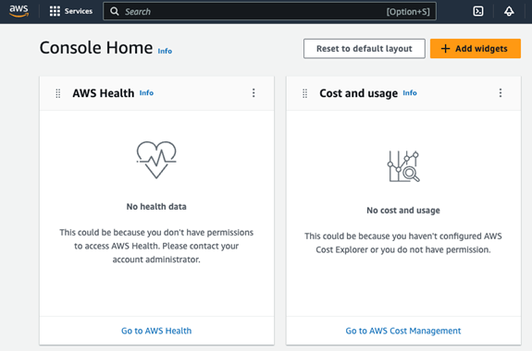This screenshot has width=532, height=351.
Task: Follow the Go to AWS Cost Management link
Action: pos(403,331)
